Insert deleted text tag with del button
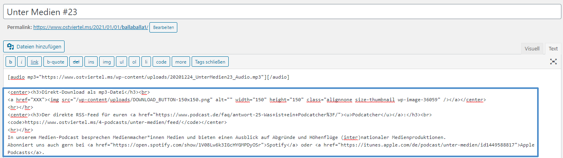The image size is (563, 158). point(76,62)
